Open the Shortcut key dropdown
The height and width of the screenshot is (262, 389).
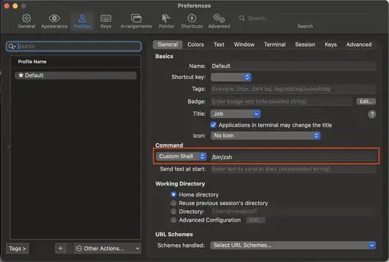point(231,77)
